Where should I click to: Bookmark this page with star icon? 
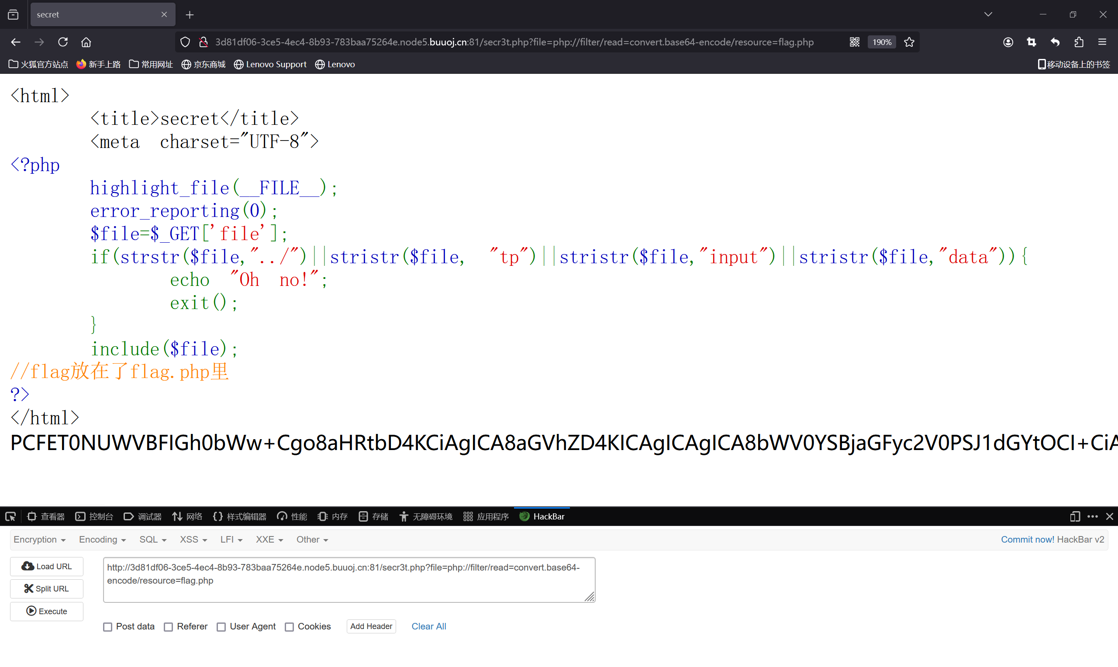pos(909,42)
